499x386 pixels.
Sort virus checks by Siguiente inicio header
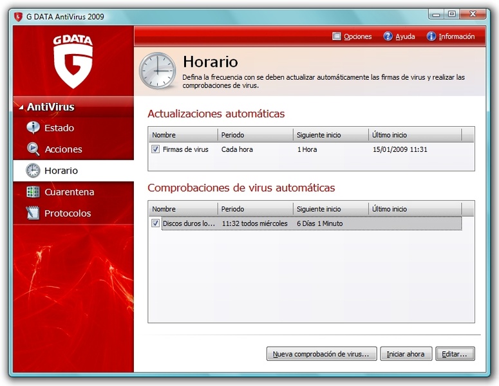coord(331,209)
